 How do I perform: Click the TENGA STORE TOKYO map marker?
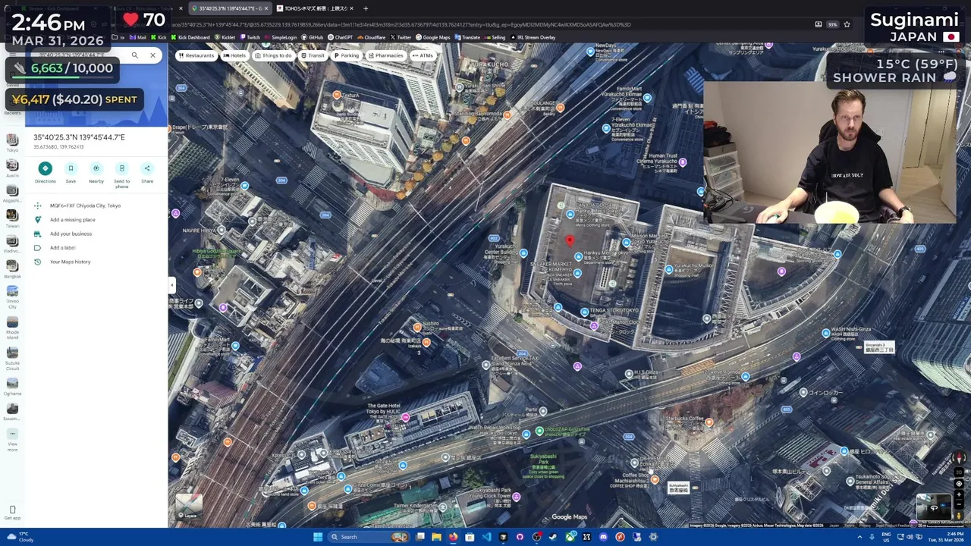point(584,311)
